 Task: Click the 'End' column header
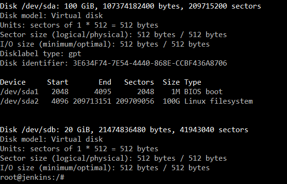[x=105, y=82]
